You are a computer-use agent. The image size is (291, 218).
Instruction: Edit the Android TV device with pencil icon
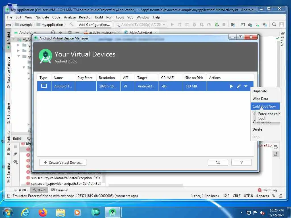coord(239,86)
